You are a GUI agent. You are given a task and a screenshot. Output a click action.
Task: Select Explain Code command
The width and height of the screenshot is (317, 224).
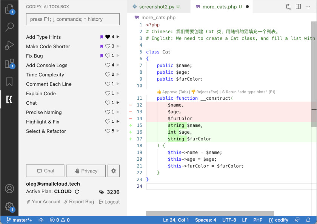41,93
